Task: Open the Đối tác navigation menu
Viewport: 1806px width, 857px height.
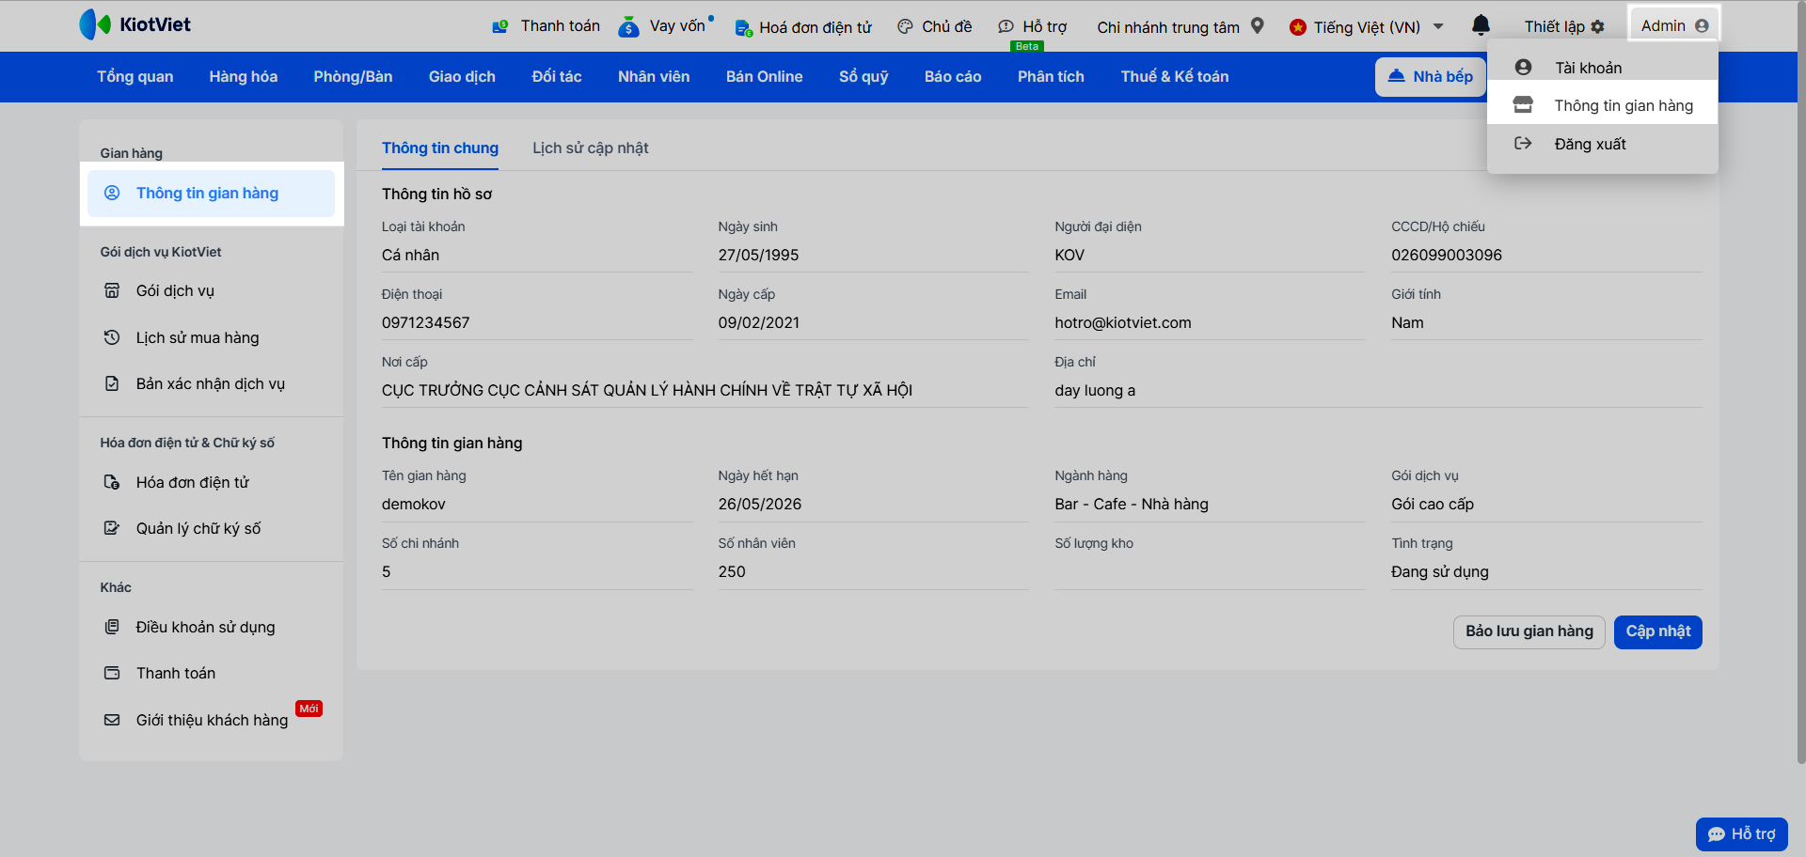Action: 557,77
